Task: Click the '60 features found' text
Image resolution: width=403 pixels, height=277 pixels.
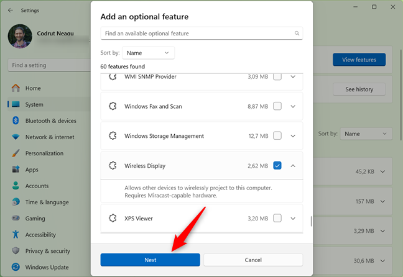Action: point(123,66)
